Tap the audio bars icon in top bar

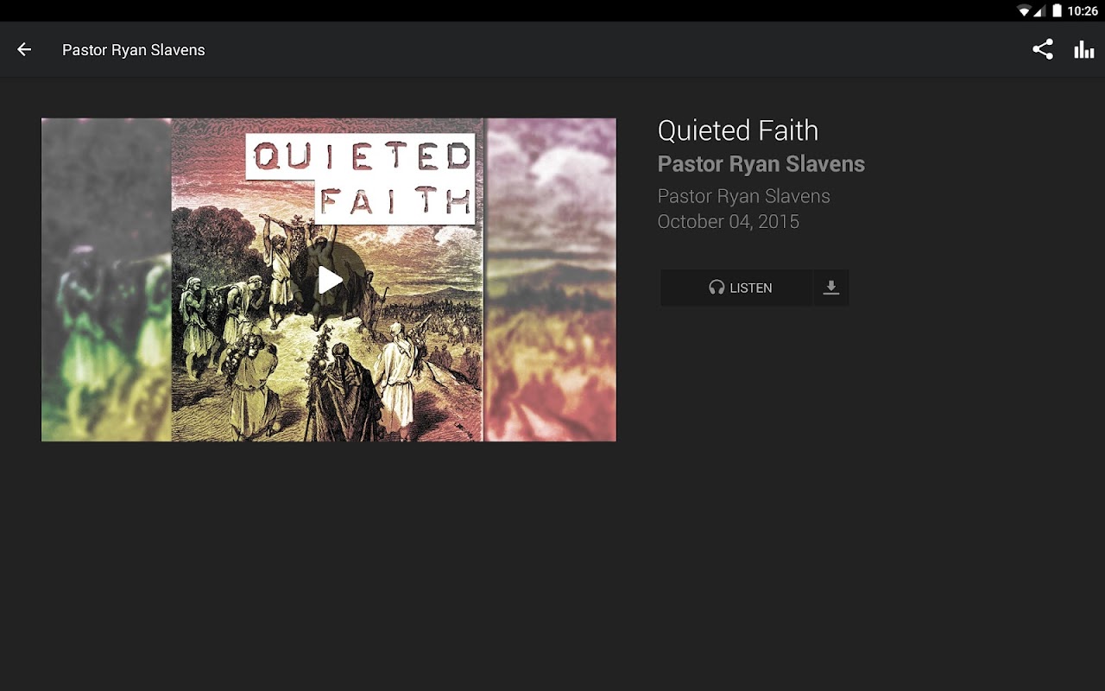pyautogui.click(x=1084, y=50)
